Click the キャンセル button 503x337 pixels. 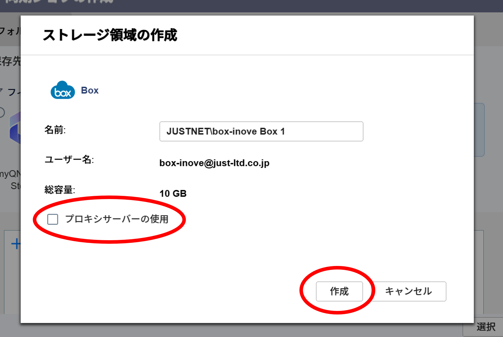(409, 291)
